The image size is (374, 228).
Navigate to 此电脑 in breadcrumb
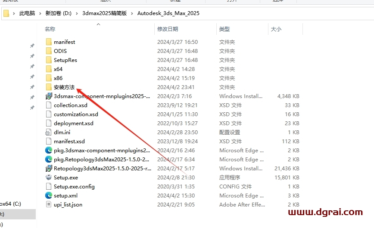27,13
